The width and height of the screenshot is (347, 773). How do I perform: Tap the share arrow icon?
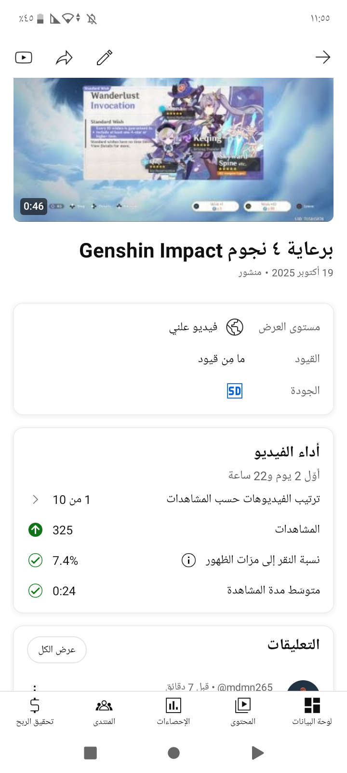point(64,58)
